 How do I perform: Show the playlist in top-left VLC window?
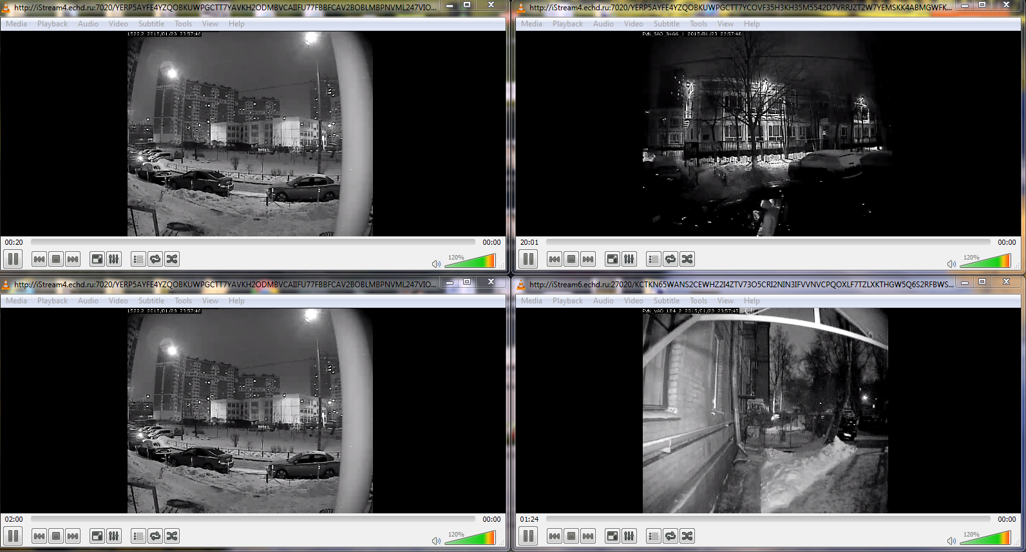(138, 259)
